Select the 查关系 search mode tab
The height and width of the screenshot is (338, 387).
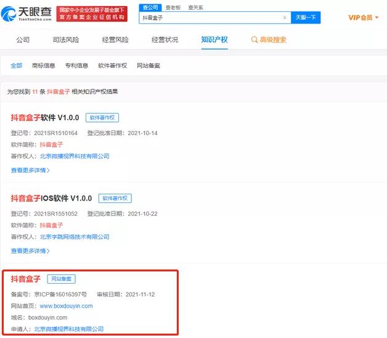[x=195, y=7]
